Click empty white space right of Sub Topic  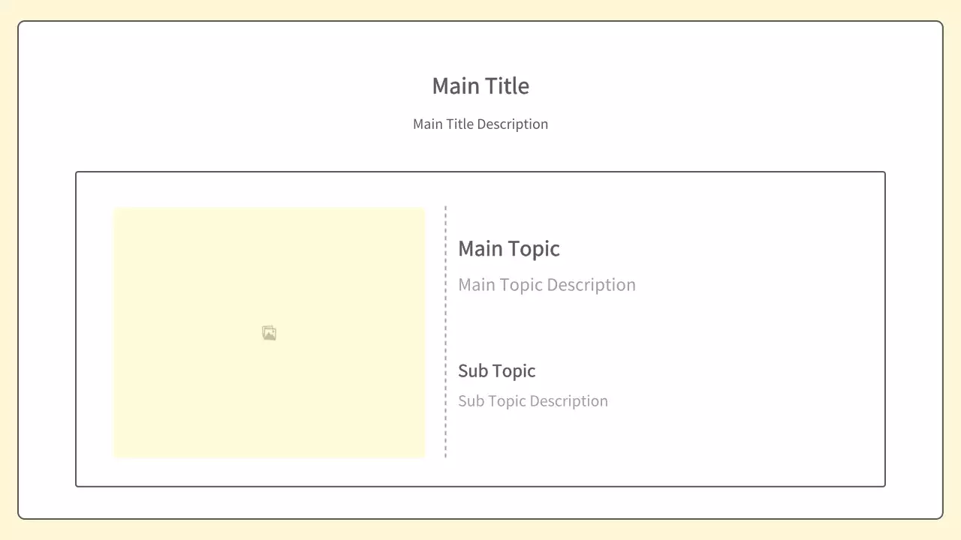[x=713, y=371]
